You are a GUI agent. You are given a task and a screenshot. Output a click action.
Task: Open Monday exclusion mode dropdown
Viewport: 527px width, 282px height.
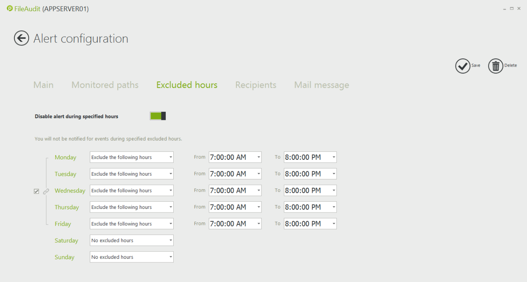click(x=131, y=157)
